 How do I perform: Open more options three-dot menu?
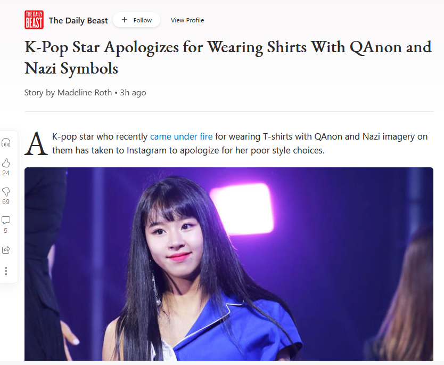point(6,271)
